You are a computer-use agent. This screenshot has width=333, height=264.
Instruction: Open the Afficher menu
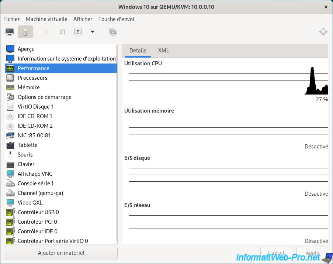tap(83, 19)
